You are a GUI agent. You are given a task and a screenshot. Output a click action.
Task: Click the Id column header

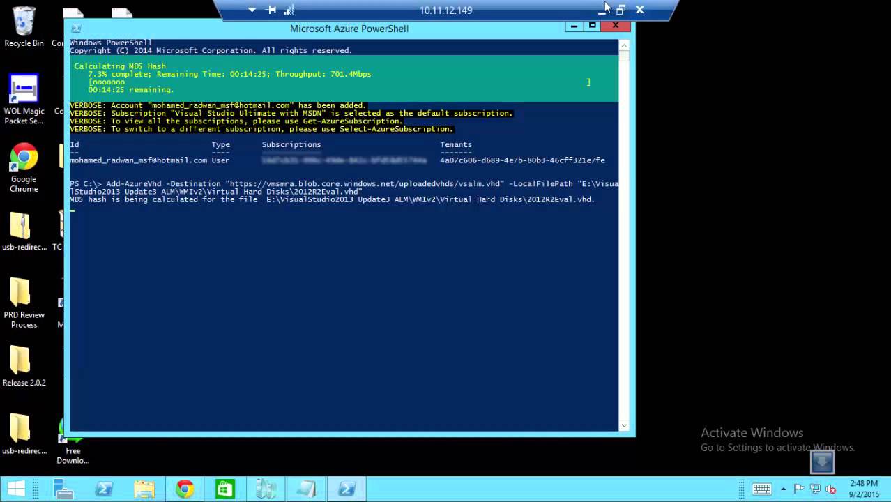click(74, 144)
